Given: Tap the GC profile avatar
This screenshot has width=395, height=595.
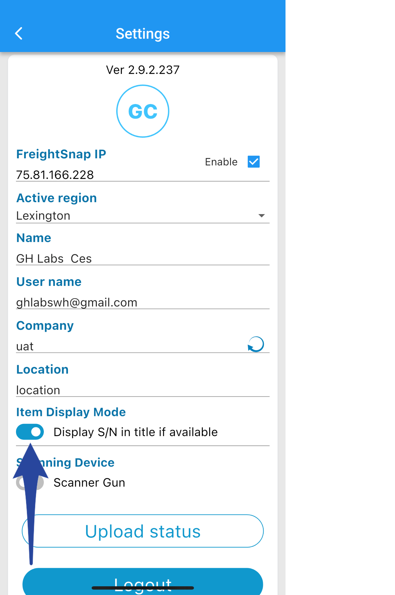Looking at the screenshot, I should 143,111.
